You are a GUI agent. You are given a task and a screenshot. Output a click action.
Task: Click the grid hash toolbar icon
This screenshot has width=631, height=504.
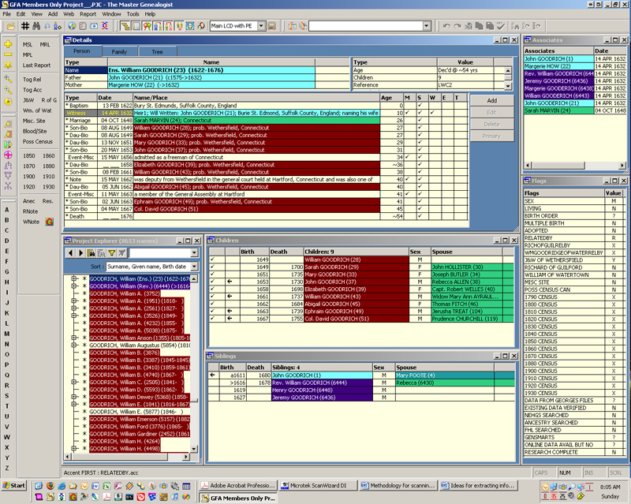pyautogui.click(x=25, y=26)
